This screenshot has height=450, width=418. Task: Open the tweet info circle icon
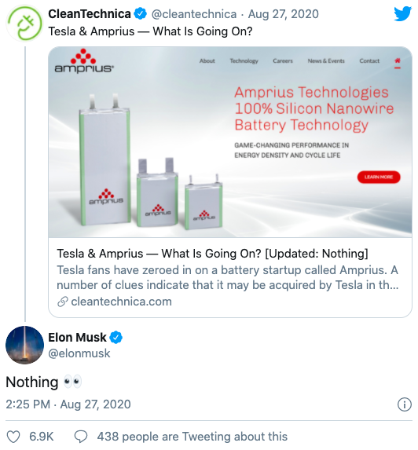[x=404, y=404]
